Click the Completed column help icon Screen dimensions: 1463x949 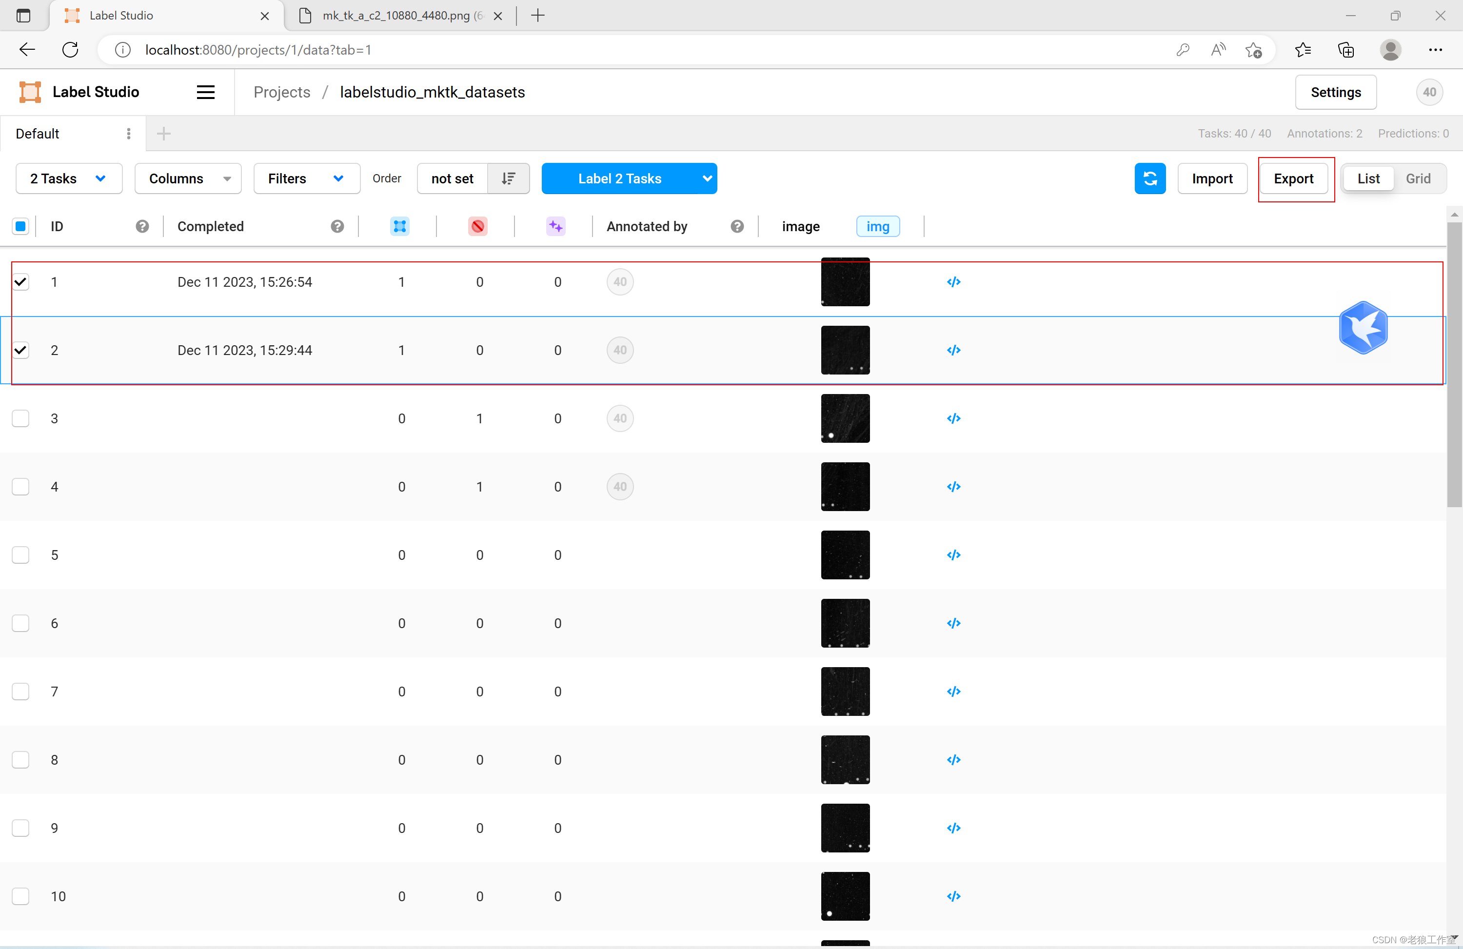337,226
